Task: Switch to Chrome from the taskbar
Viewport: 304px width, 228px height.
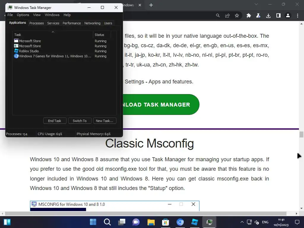Action: (x=180, y=222)
